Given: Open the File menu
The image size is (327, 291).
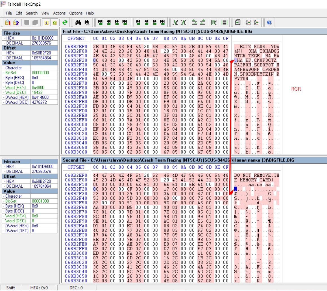Looking at the screenshot, I should click(x=9, y=13).
